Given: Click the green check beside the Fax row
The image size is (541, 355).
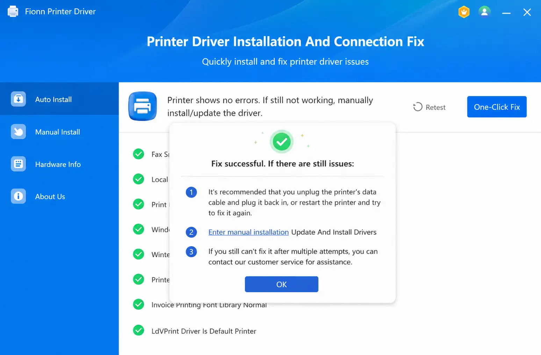Looking at the screenshot, I should pos(139,154).
